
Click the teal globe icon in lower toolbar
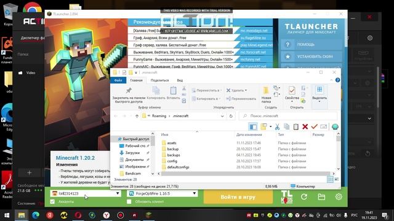[335, 127]
